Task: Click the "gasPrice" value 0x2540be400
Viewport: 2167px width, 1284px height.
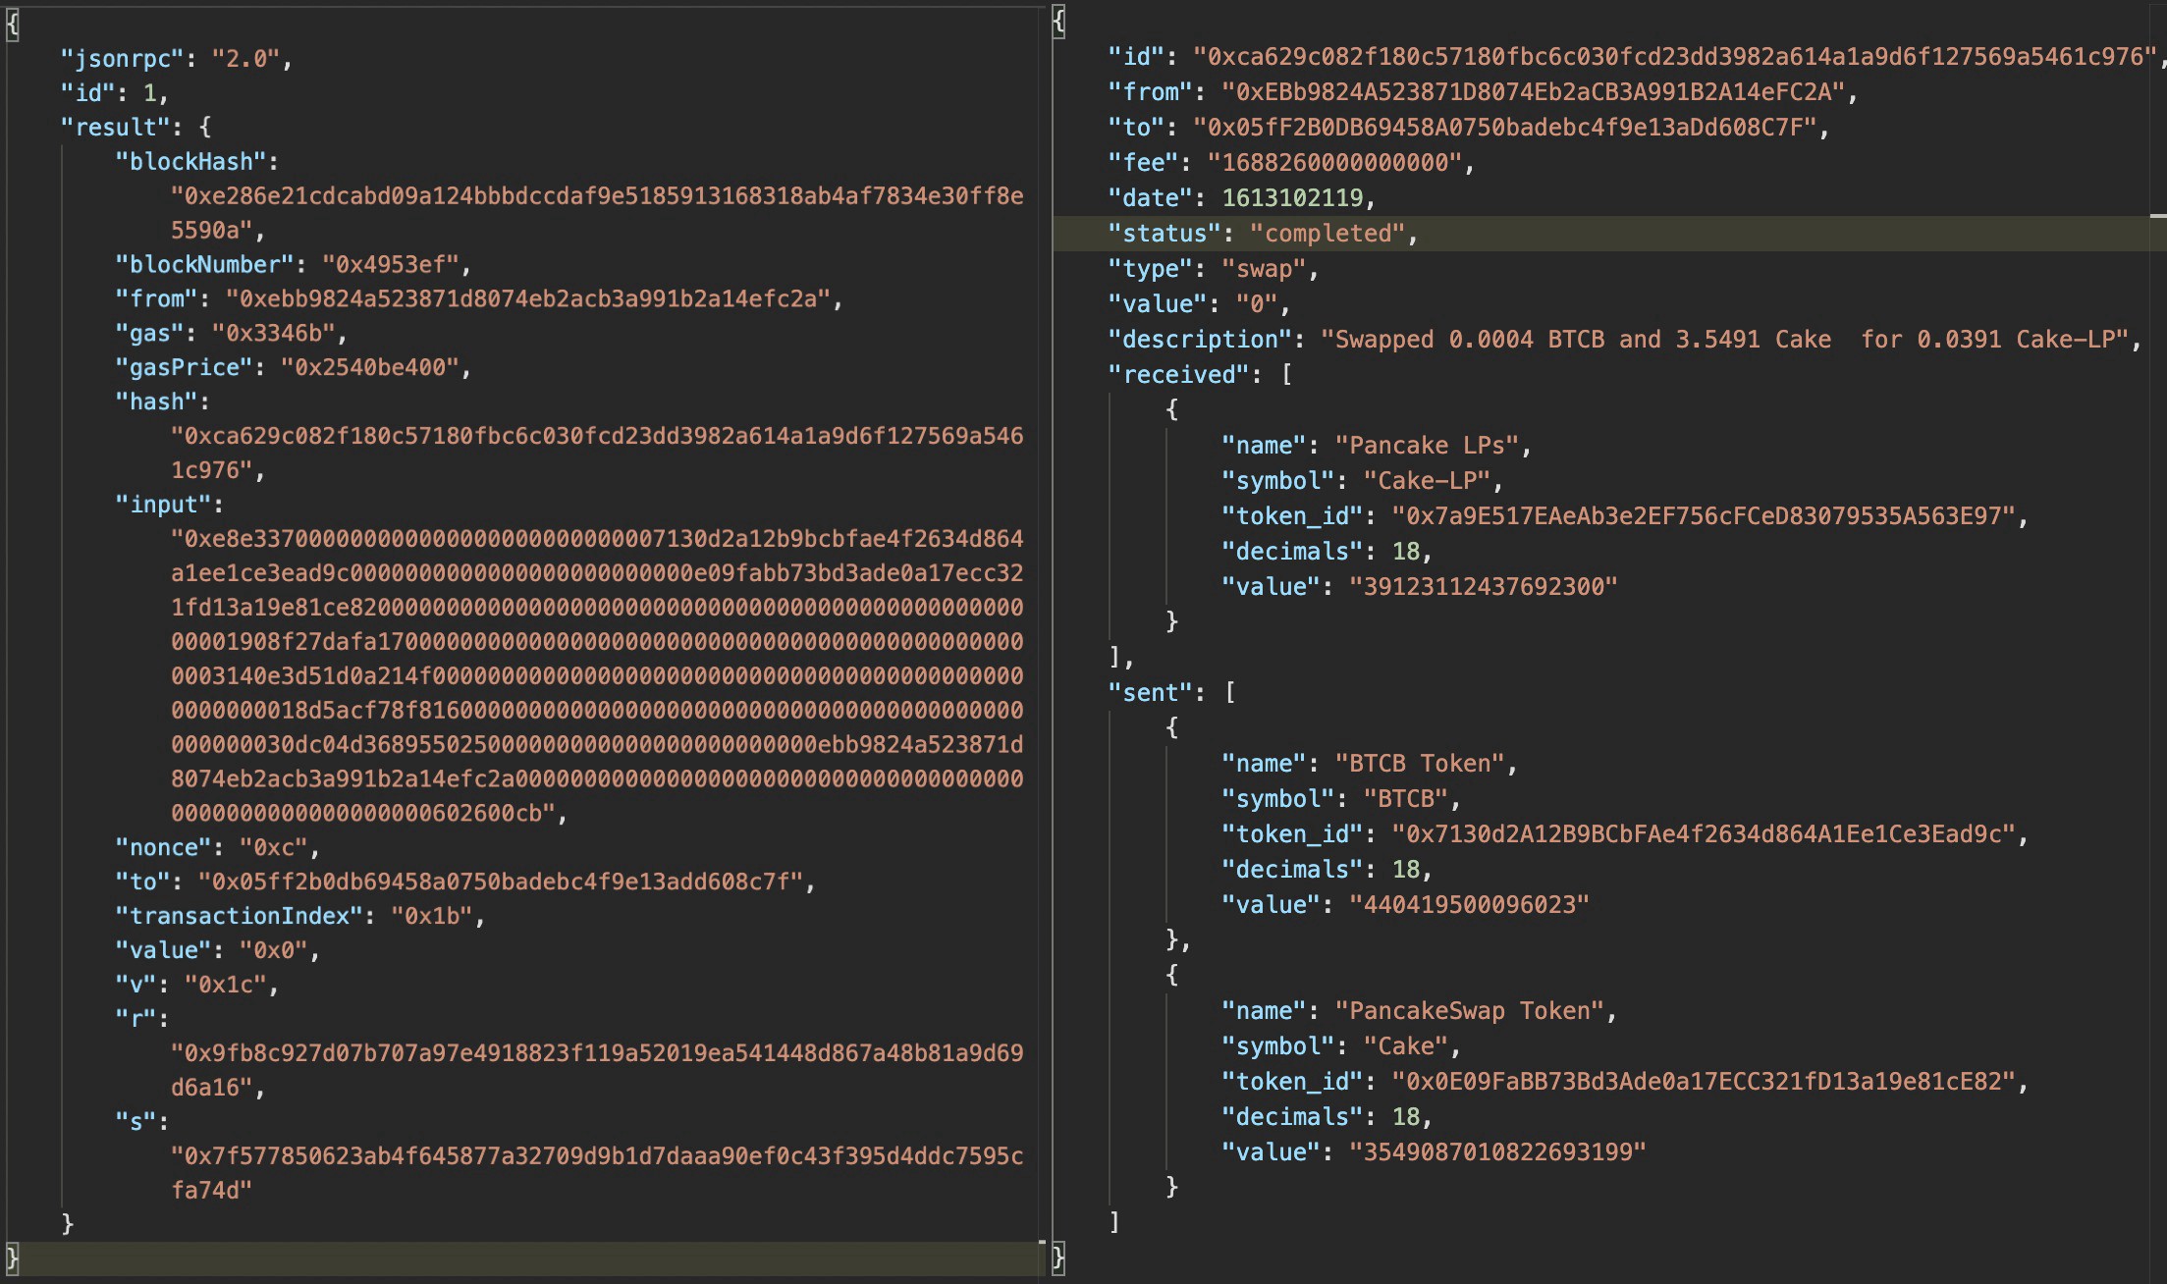Action: click(x=369, y=368)
